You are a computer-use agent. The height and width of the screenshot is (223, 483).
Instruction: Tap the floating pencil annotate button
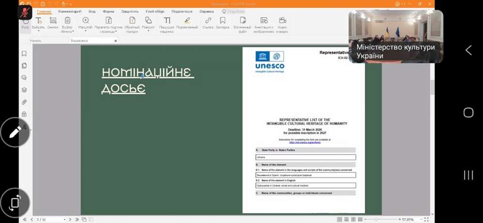tap(15, 132)
